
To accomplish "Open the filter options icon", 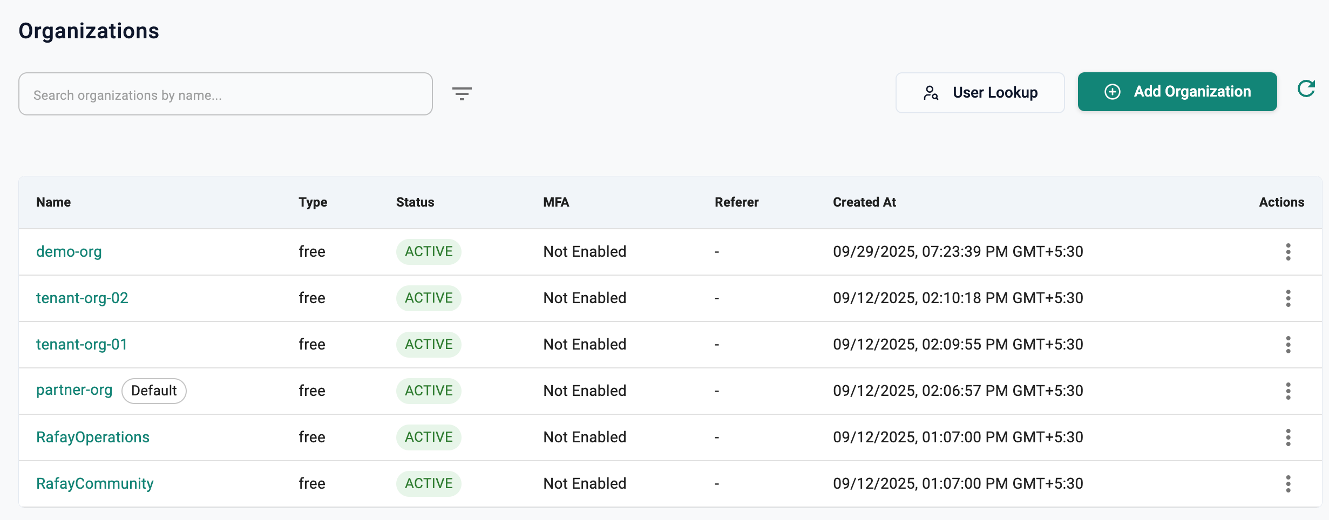I will point(462,94).
